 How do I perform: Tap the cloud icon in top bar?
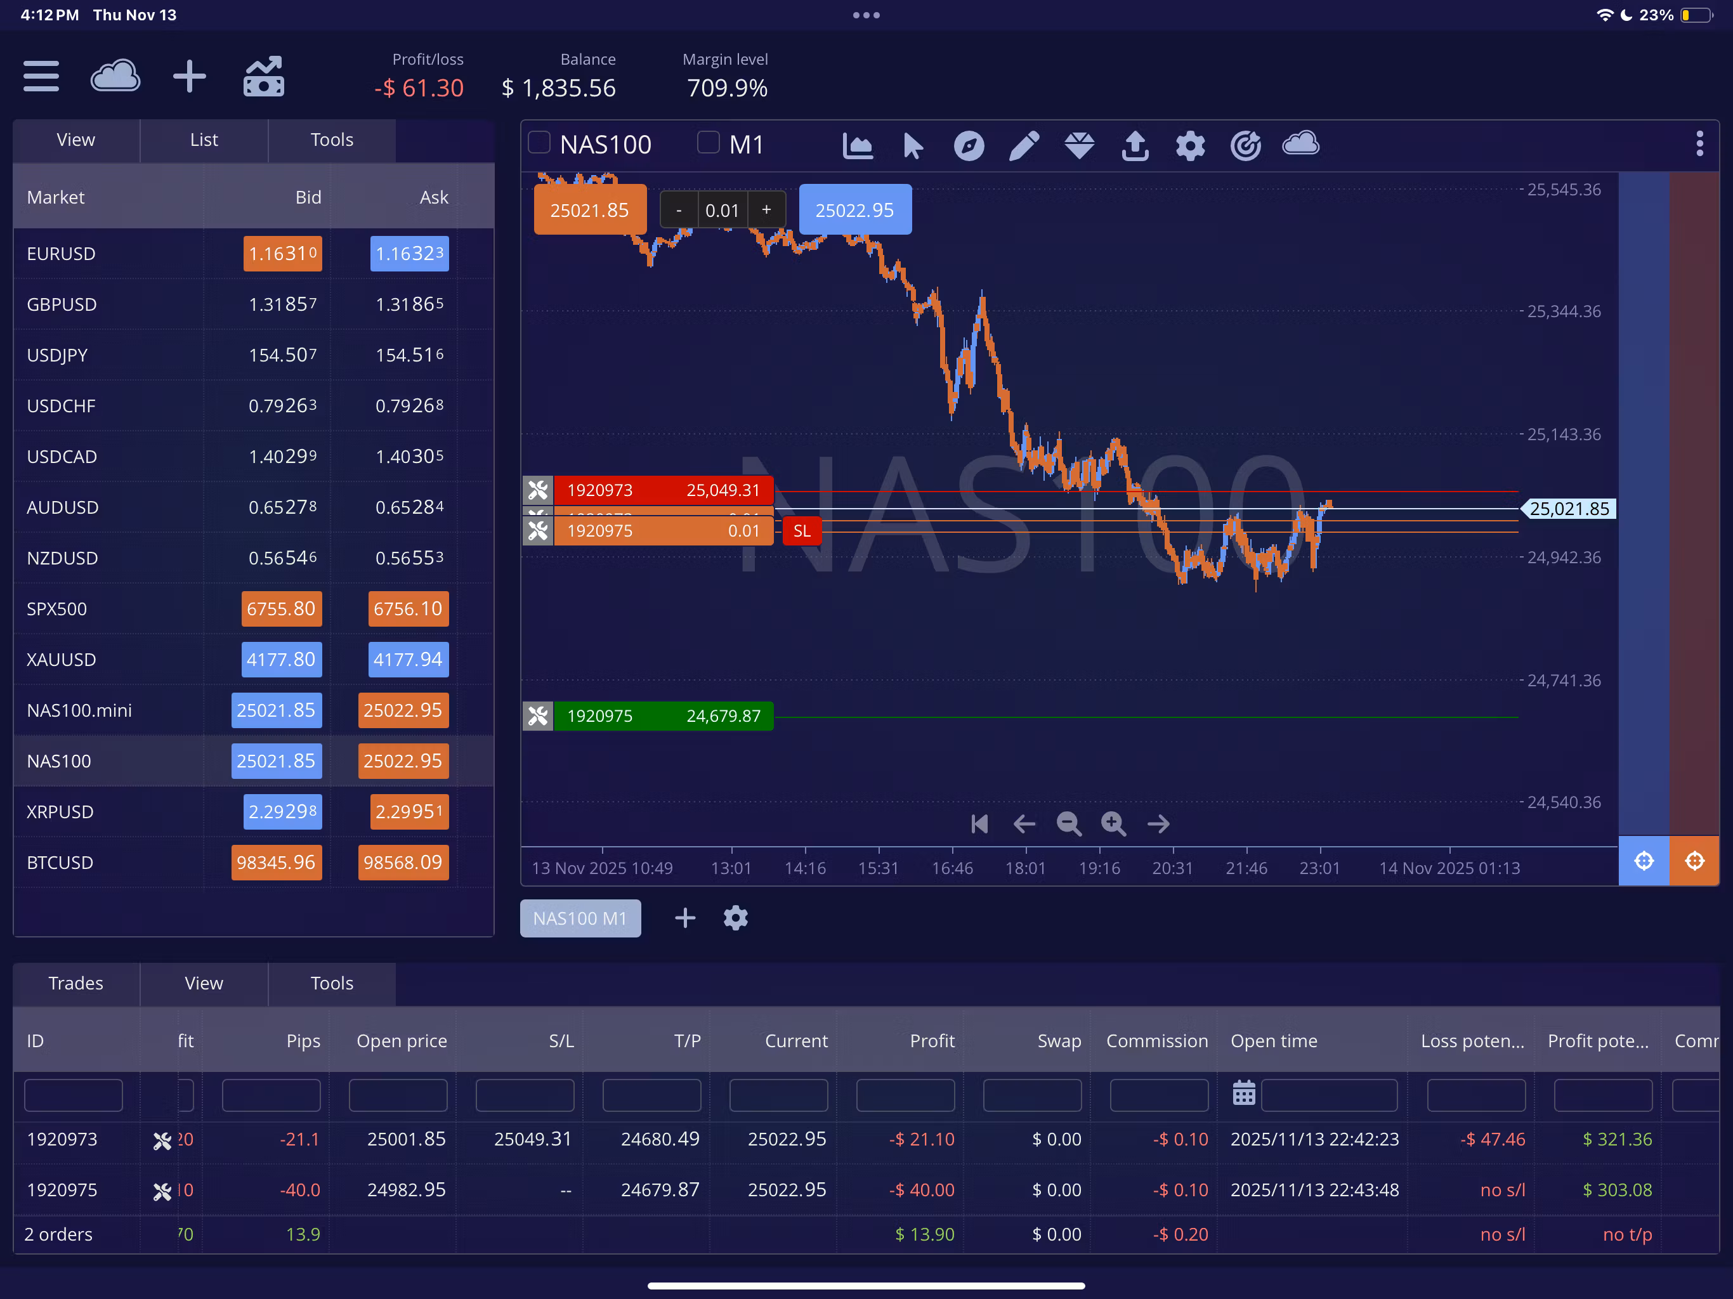pyautogui.click(x=115, y=76)
